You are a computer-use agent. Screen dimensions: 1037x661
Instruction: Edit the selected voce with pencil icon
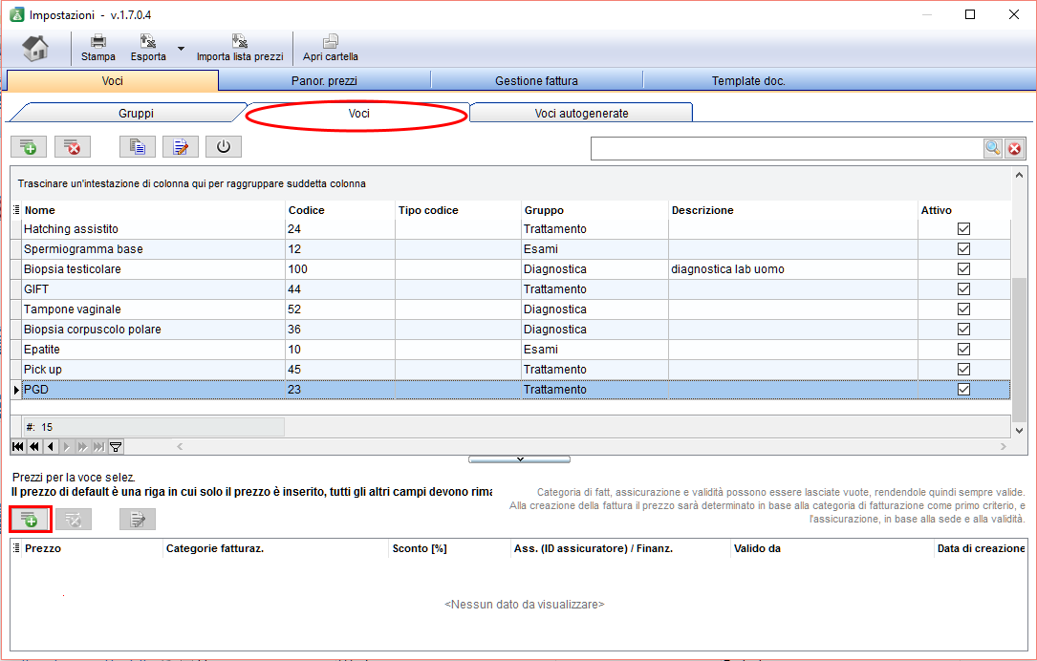click(181, 147)
